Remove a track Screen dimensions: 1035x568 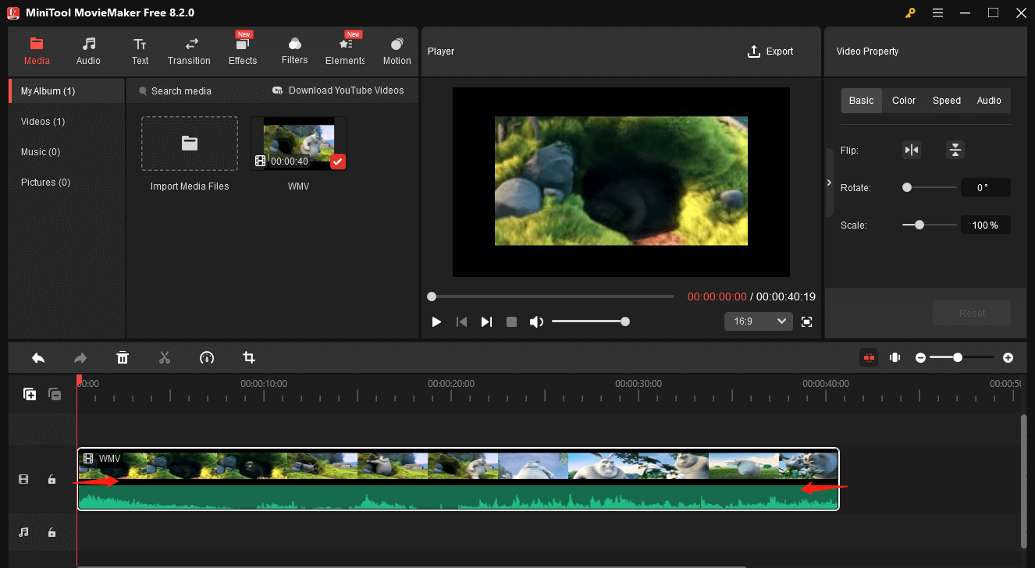tap(55, 394)
